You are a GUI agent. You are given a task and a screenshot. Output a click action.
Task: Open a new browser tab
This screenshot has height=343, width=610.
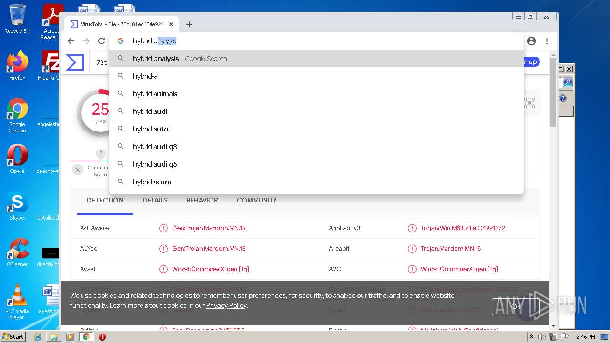click(x=189, y=24)
